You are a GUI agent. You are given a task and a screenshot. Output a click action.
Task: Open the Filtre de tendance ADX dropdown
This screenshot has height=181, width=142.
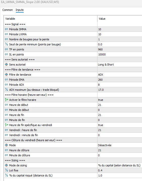tap(120, 75)
